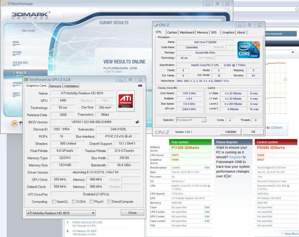Toggle the DirectCompute checkbox

point(109,202)
